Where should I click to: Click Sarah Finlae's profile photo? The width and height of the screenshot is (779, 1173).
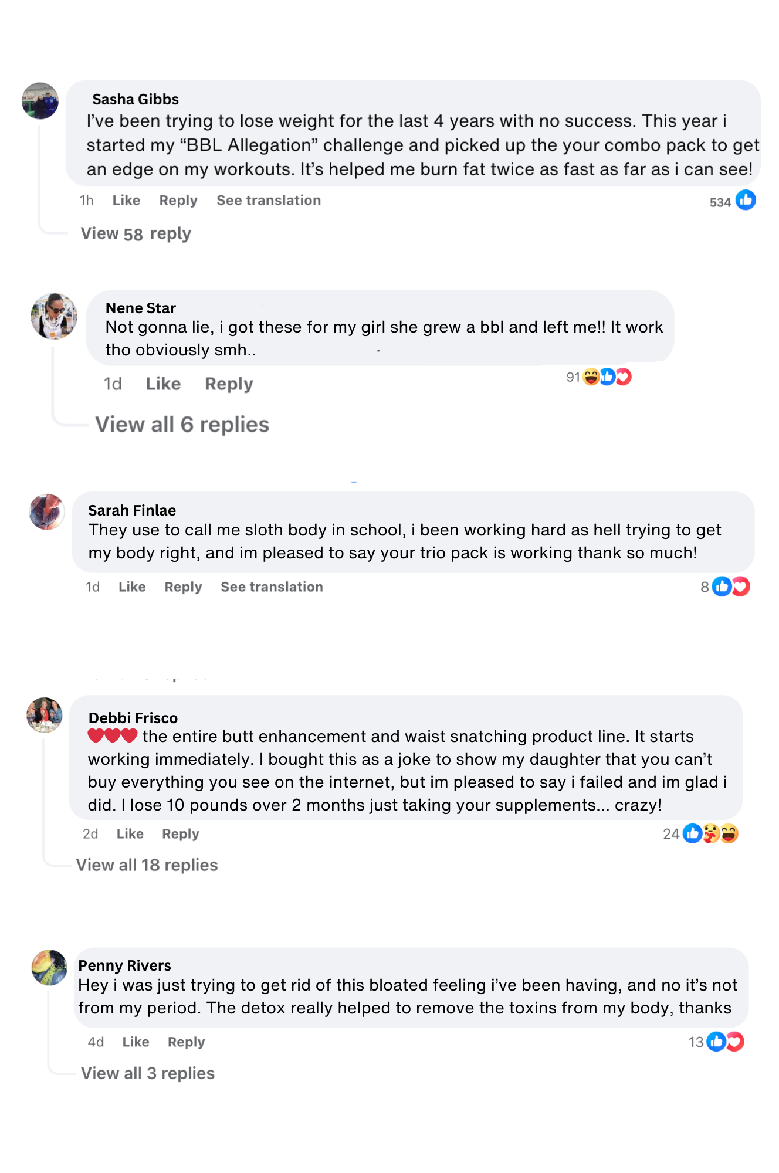pyautogui.click(x=47, y=511)
